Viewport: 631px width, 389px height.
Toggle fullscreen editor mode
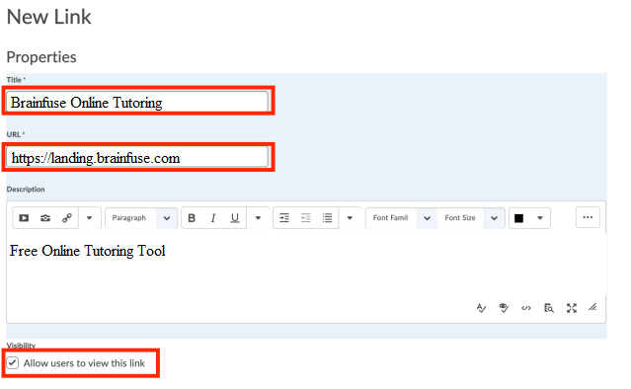[x=572, y=308]
